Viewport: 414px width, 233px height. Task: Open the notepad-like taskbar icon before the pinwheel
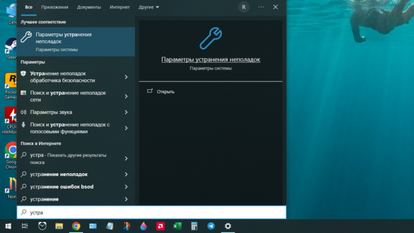coord(110,226)
